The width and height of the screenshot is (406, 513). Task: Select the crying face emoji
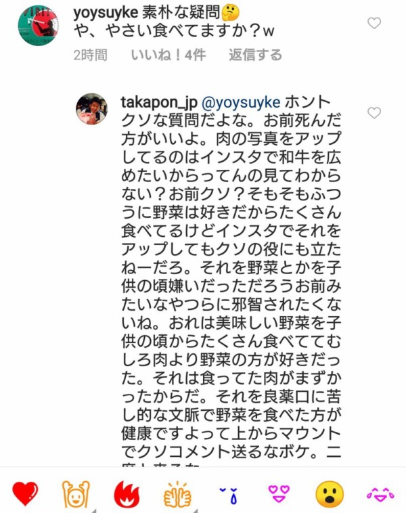coord(228,495)
